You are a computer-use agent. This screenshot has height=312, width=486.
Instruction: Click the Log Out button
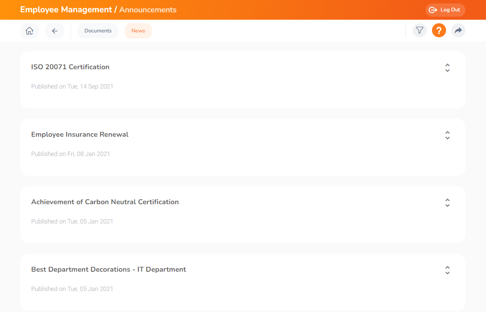[445, 10]
